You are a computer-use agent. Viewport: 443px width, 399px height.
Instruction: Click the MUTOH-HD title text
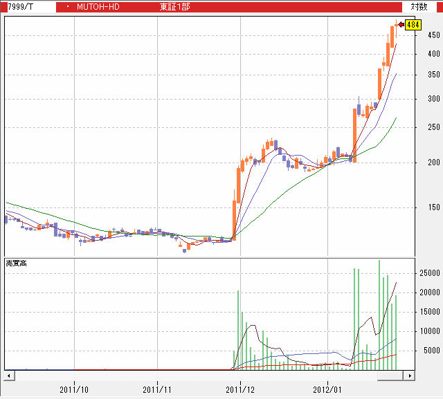tap(98, 7)
